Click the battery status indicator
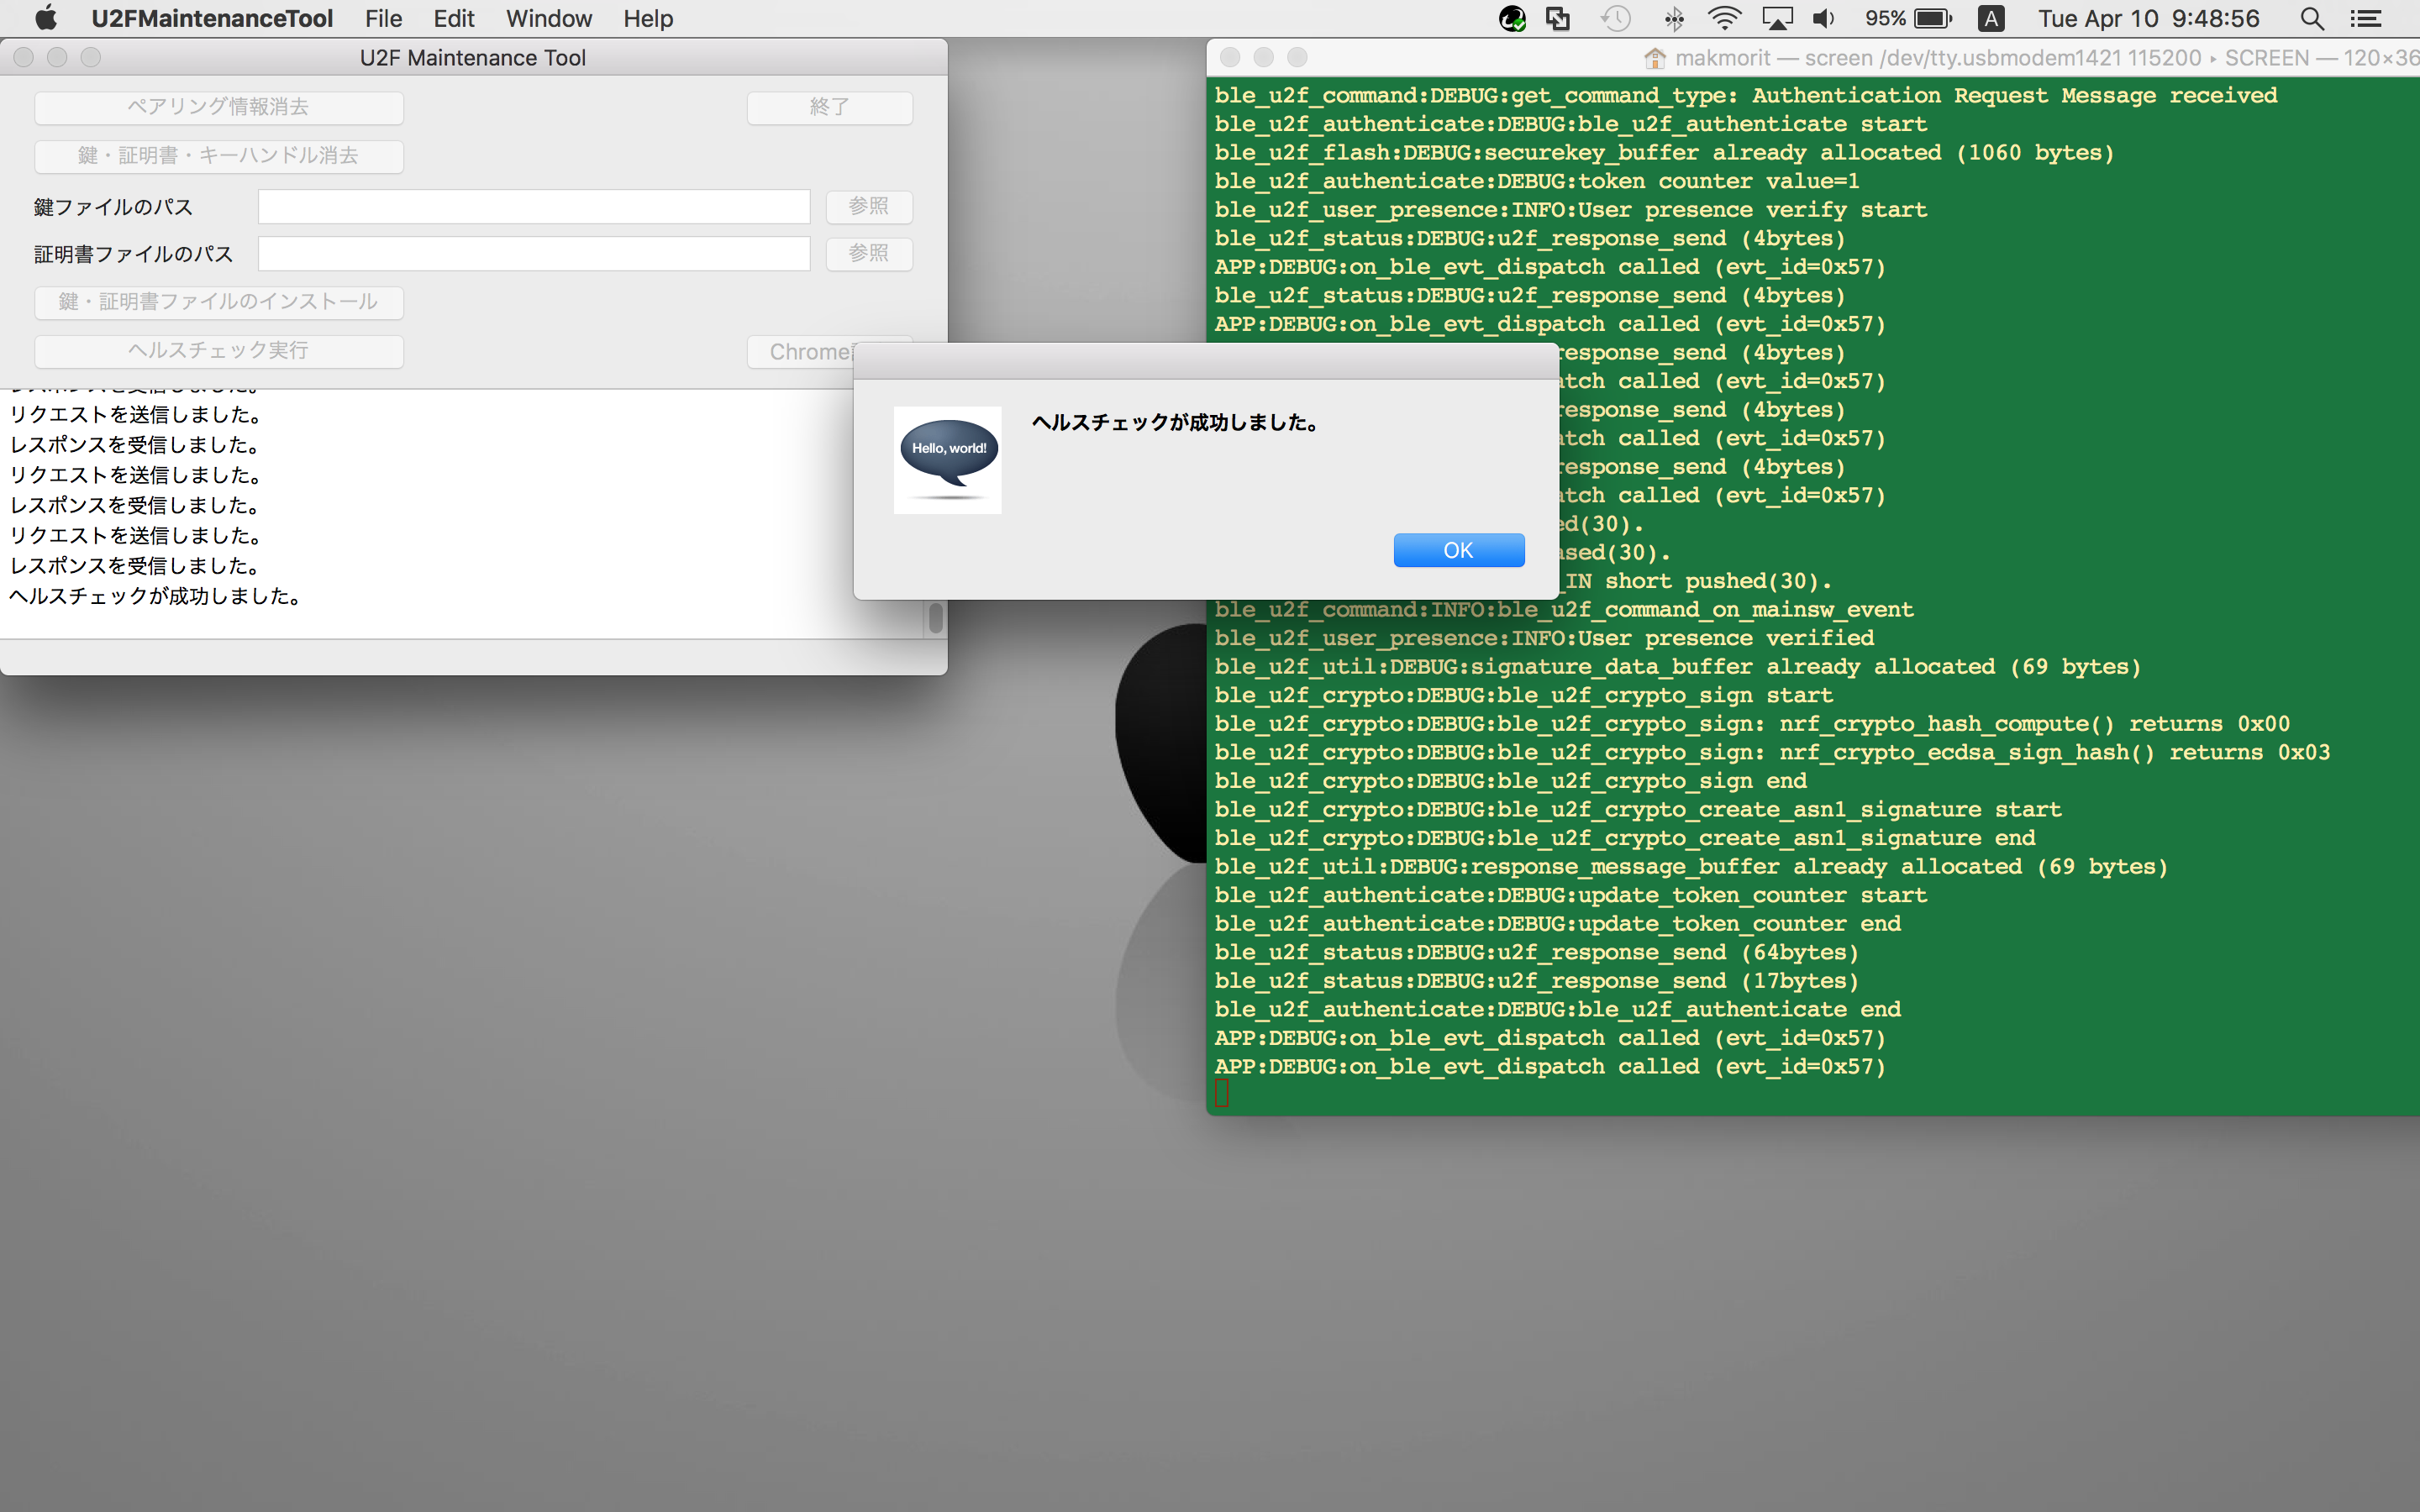The height and width of the screenshot is (1512, 2420). pyautogui.click(x=1931, y=18)
